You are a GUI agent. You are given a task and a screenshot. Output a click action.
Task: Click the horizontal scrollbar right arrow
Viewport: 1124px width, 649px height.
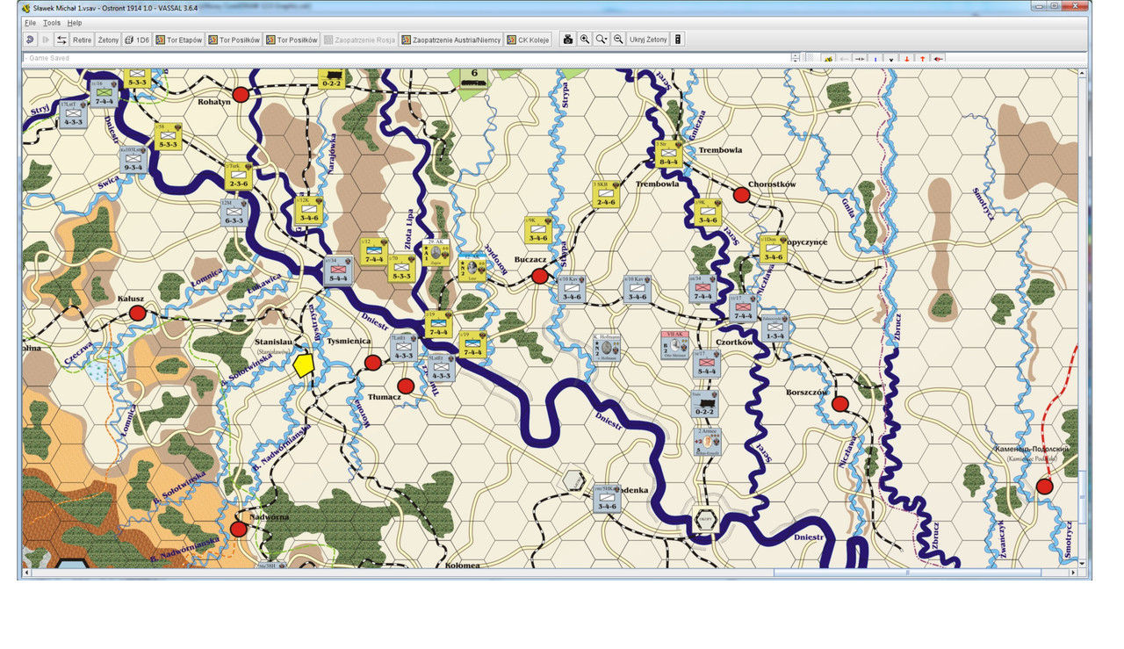pyautogui.click(x=1071, y=573)
